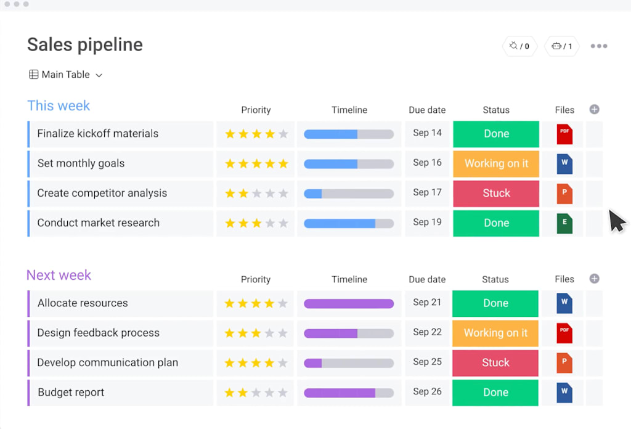Click Timeline column header in Next week
The height and width of the screenshot is (429, 631).
pos(349,279)
